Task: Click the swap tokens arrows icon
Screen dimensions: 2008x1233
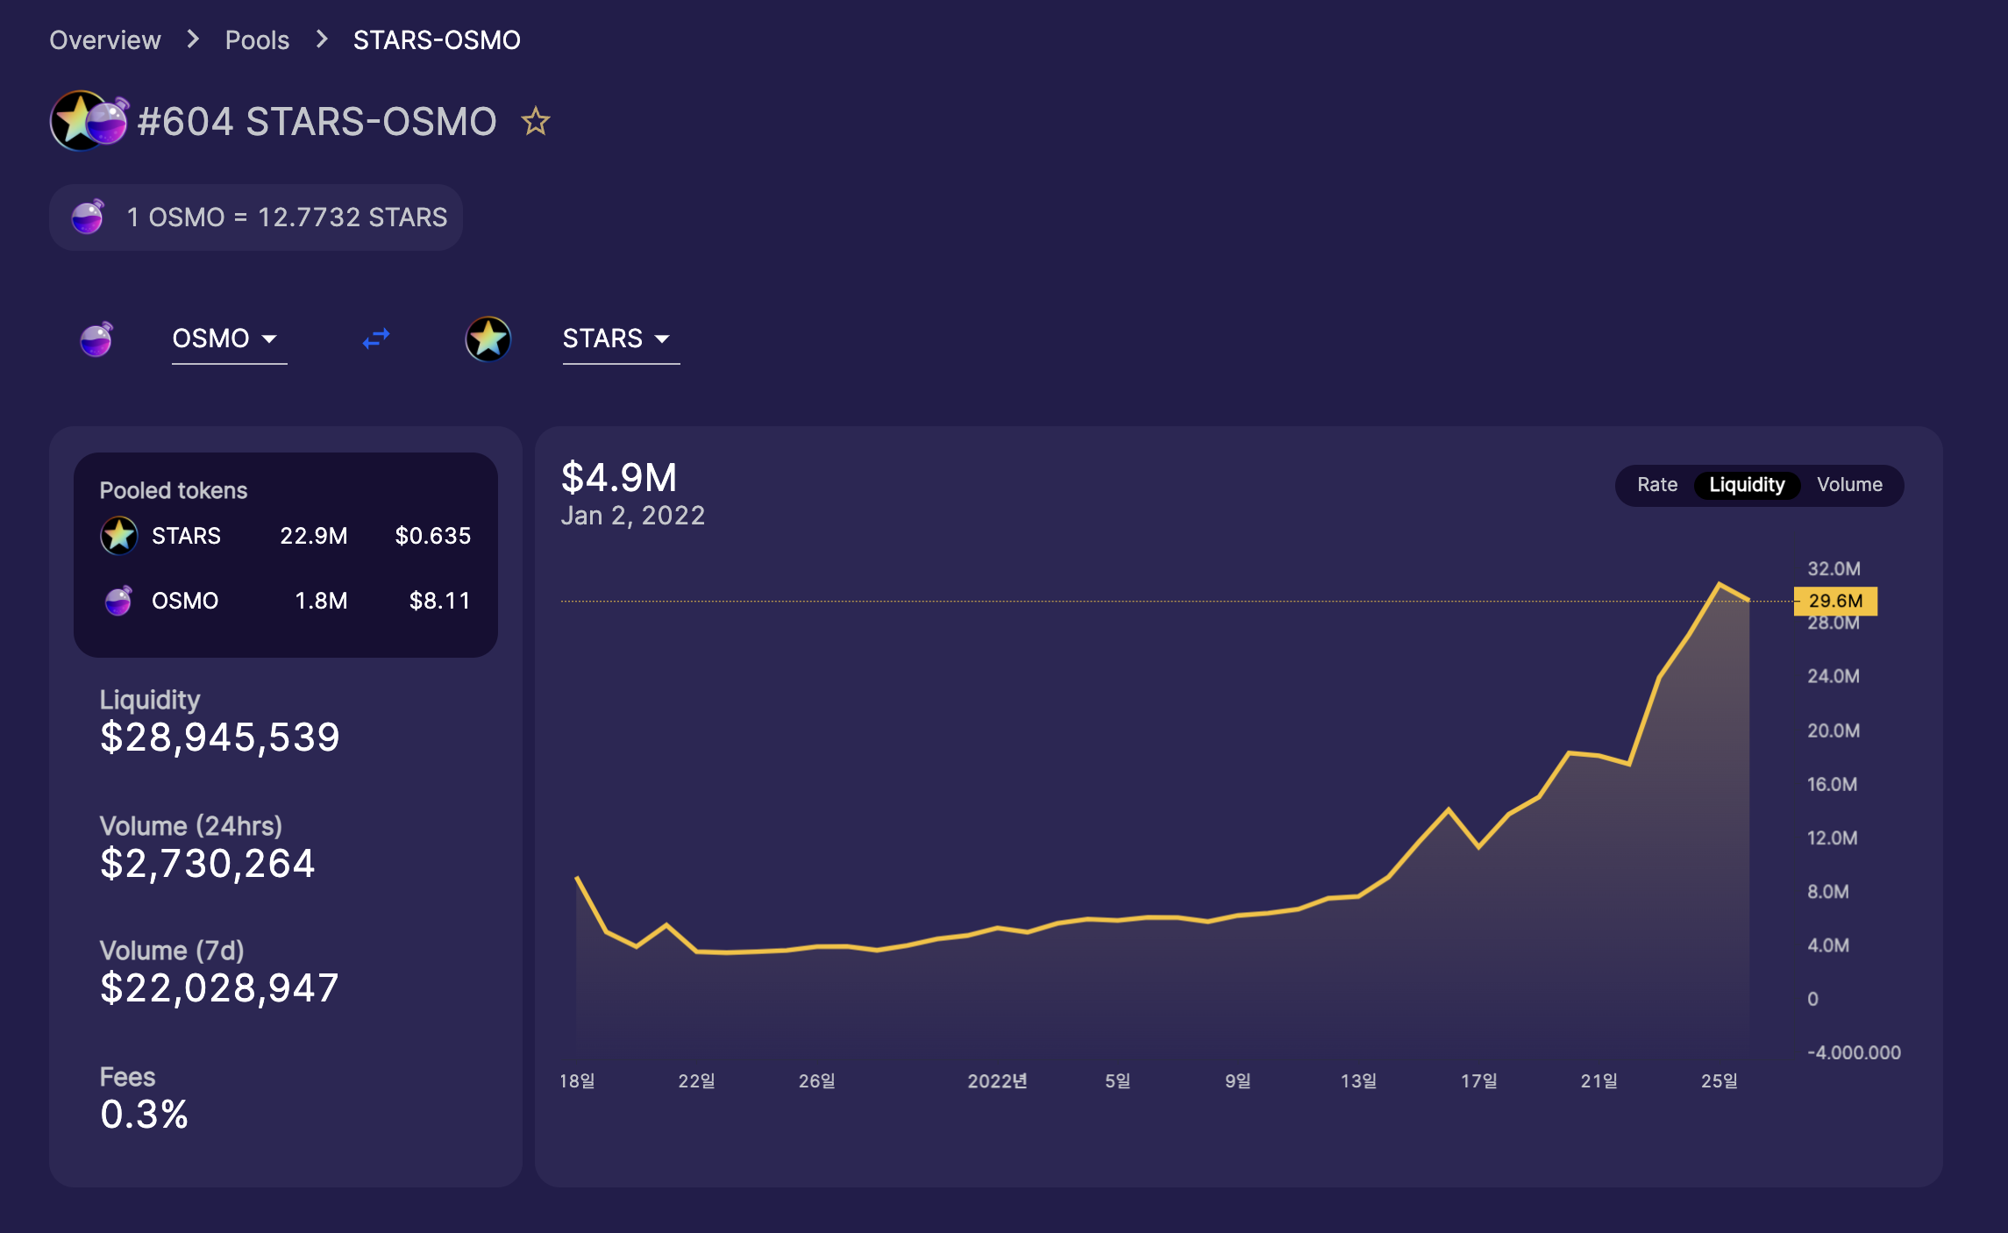Action: click(x=376, y=339)
